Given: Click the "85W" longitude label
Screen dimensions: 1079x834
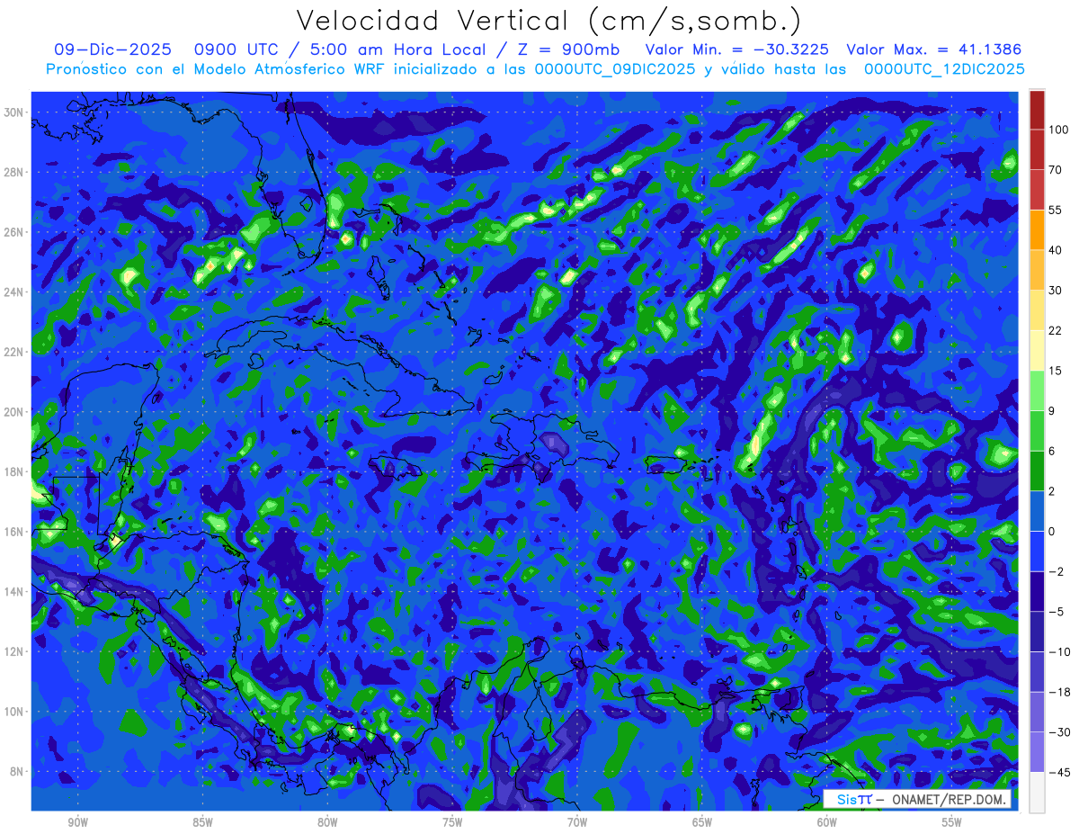Looking at the screenshot, I should coord(202,822).
